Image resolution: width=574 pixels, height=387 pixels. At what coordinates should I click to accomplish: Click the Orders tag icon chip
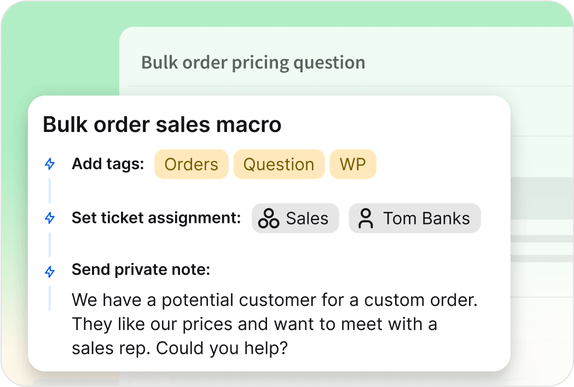[x=191, y=164]
